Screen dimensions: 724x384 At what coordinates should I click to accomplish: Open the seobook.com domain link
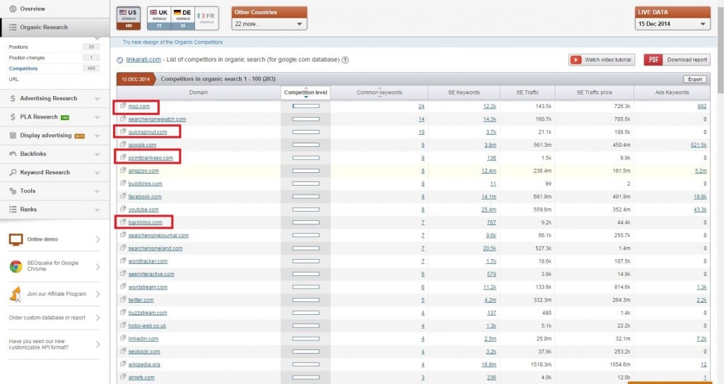144,352
